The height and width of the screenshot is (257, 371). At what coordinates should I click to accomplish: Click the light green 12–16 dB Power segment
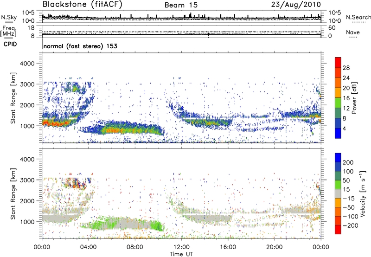(338, 103)
